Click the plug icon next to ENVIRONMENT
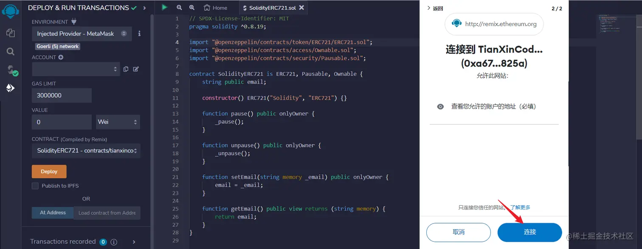Screen dimensions: 642x249 (x=74, y=22)
